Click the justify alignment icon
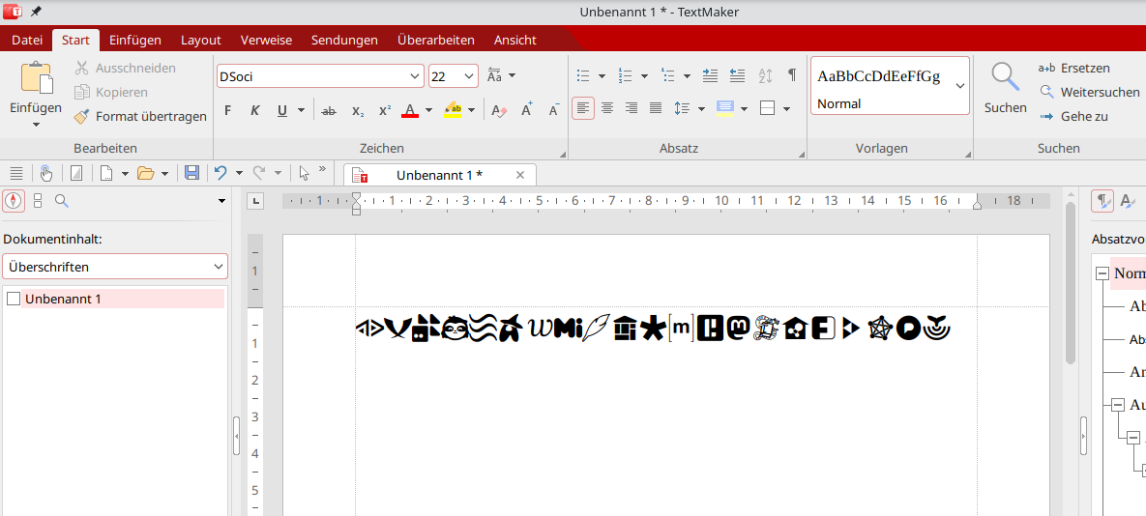 (656, 108)
